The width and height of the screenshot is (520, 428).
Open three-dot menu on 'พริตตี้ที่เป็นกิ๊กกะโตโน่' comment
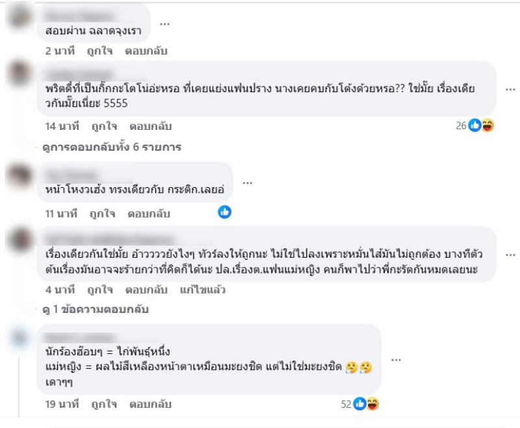point(510,89)
